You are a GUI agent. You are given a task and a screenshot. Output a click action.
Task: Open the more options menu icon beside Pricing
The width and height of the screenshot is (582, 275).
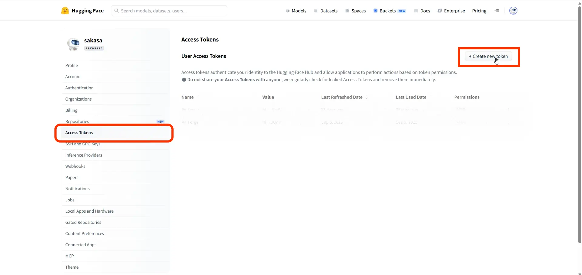point(496,11)
